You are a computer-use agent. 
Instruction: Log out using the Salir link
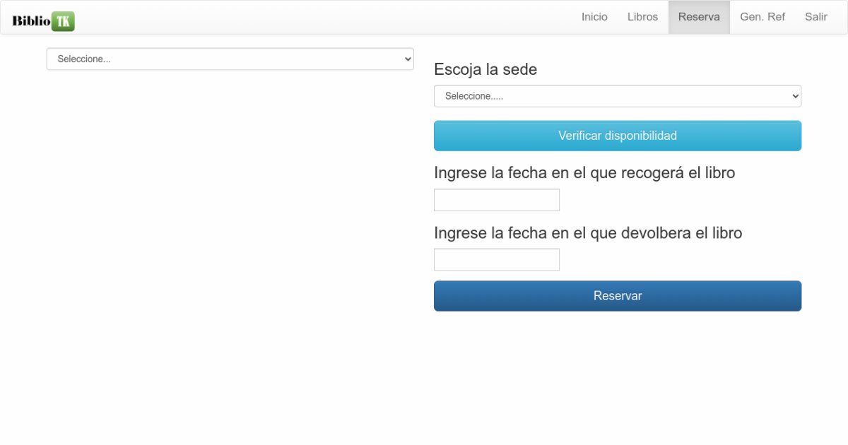pyautogui.click(x=815, y=17)
